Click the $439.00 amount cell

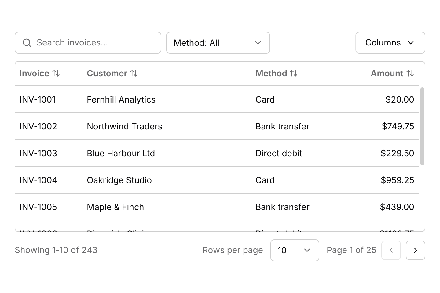[x=397, y=207]
